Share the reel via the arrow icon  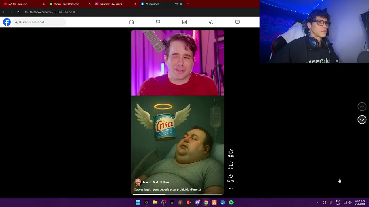point(231,176)
